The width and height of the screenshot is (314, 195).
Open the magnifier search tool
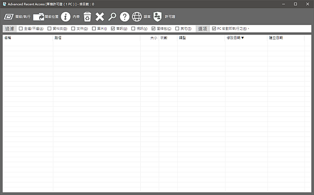pyautogui.click(x=112, y=17)
